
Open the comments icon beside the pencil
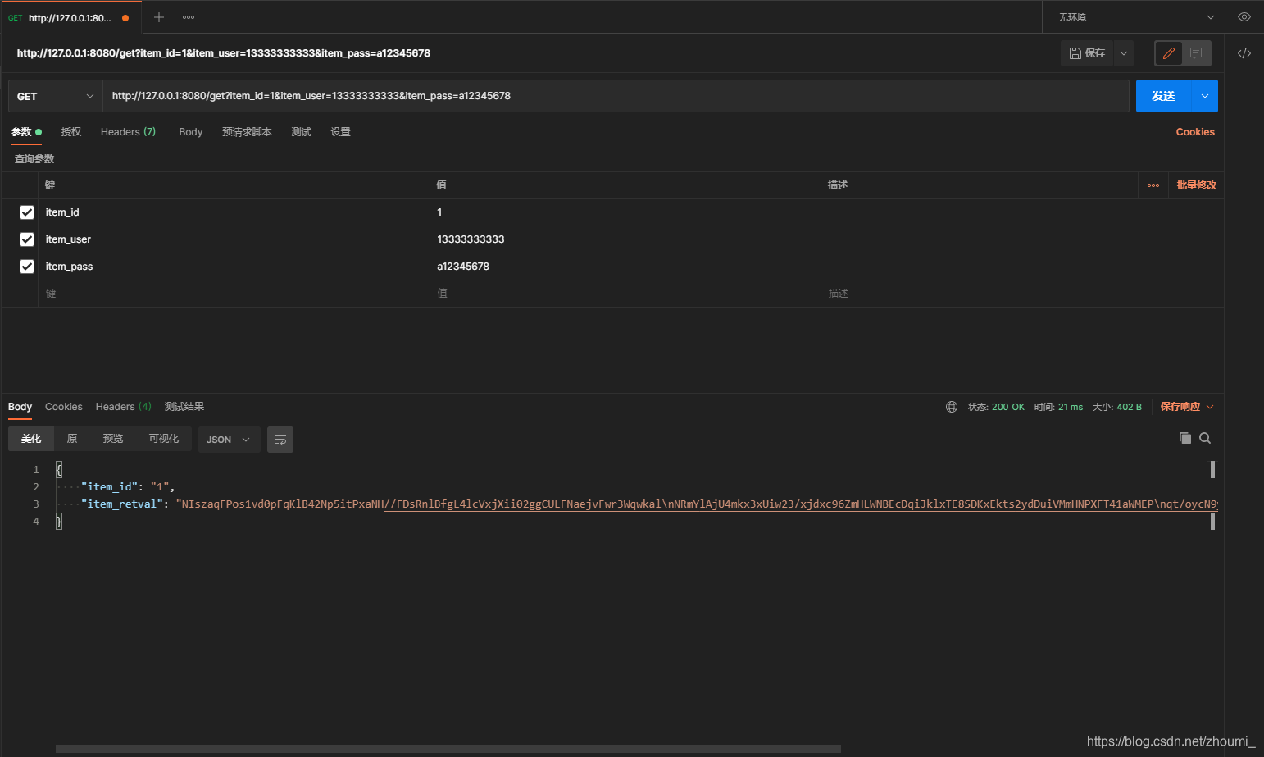click(x=1196, y=53)
